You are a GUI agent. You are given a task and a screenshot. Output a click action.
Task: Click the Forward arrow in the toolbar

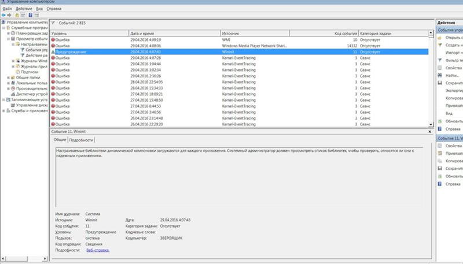point(9,15)
